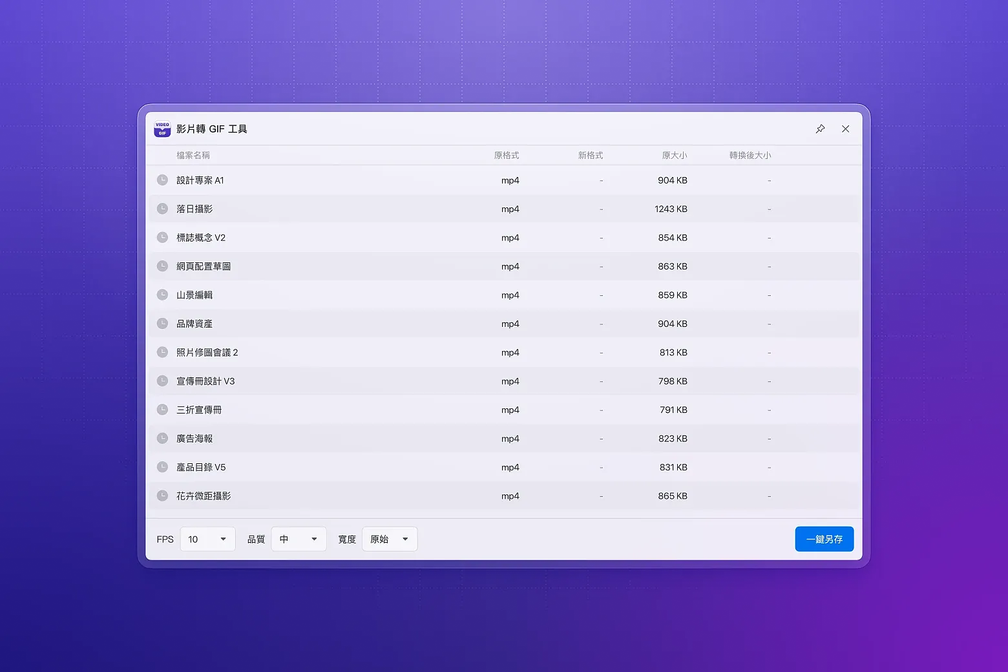Viewport: 1008px width, 672px height.
Task: Sort by the 原格式 column header
Action: pyautogui.click(x=507, y=155)
